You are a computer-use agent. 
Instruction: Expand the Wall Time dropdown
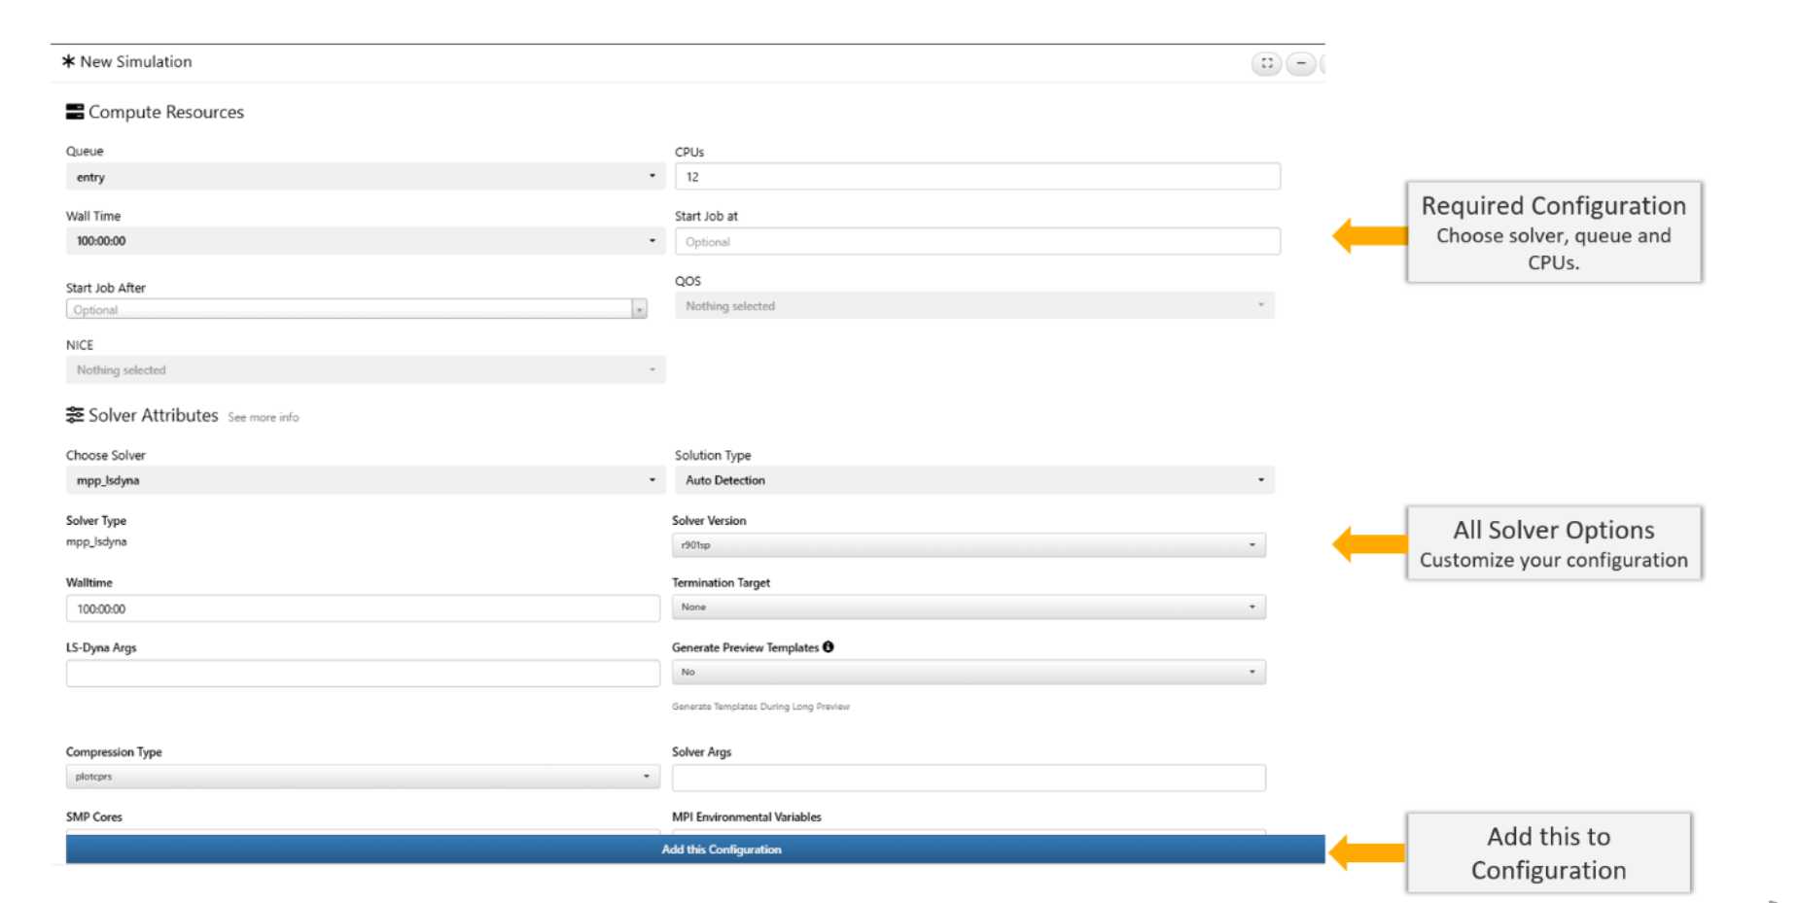[x=365, y=241]
